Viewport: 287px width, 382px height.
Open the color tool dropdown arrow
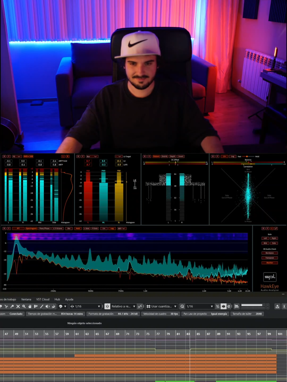click(65, 306)
